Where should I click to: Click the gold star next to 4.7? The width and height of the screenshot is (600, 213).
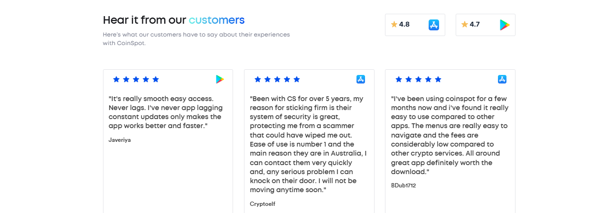[x=465, y=24]
